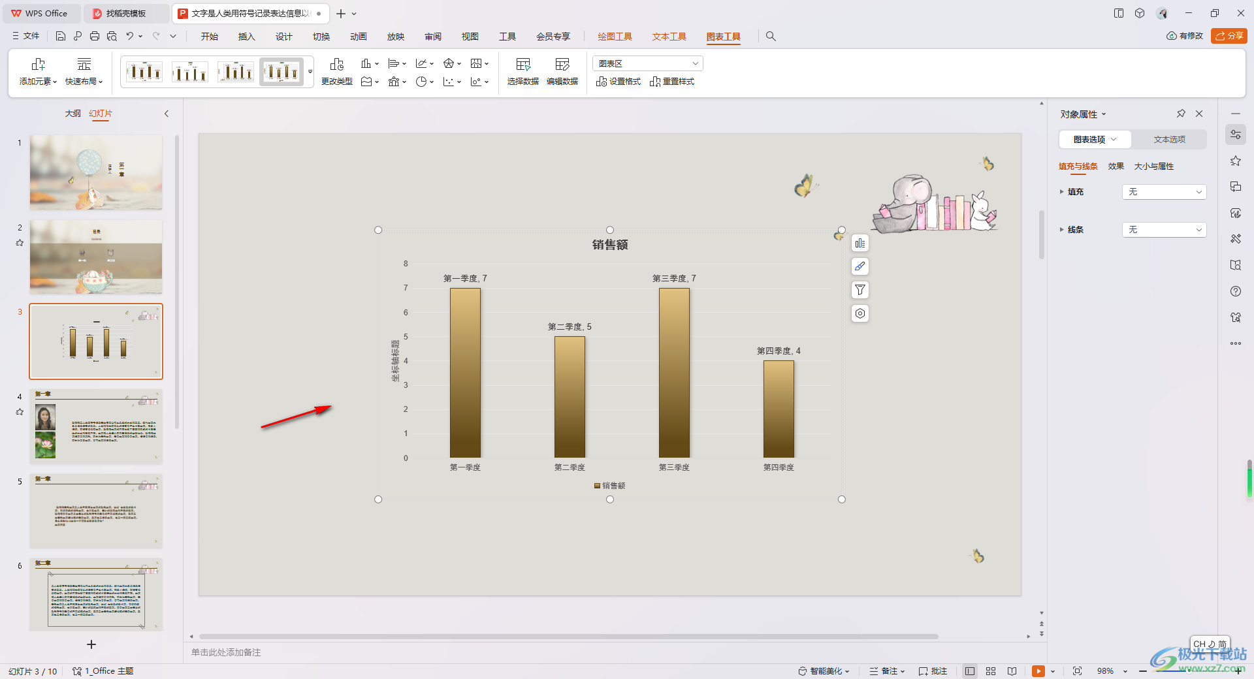Select slide 1 thumbnail

coord(96,172)
